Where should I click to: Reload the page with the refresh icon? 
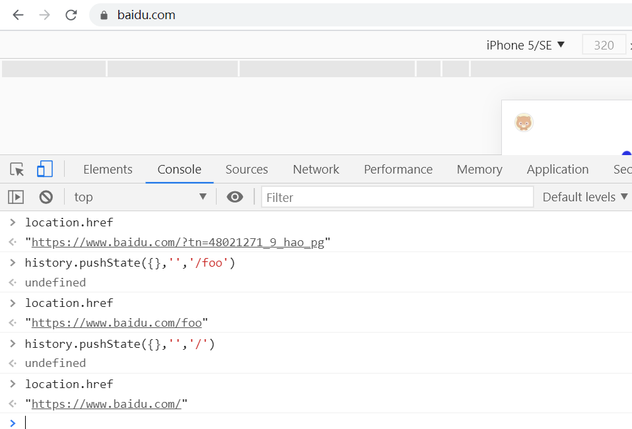pyautogui.click(x=71, y=15)
